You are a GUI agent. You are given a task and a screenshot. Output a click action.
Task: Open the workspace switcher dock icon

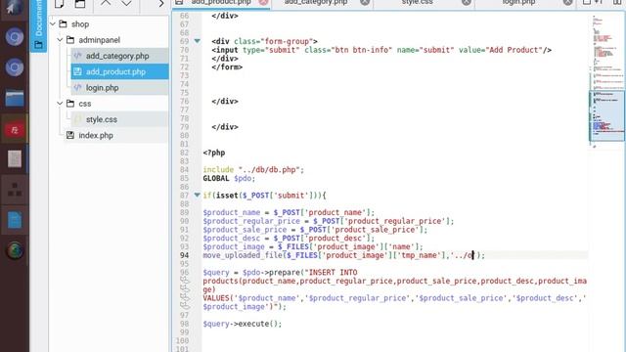15,190
